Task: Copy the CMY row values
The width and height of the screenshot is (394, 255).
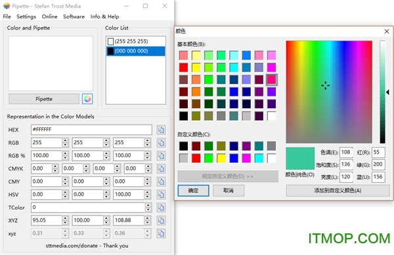Action: (161, 182)
